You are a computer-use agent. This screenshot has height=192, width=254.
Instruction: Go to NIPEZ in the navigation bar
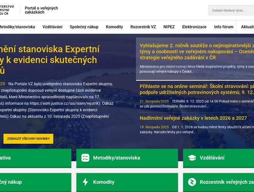169,27
